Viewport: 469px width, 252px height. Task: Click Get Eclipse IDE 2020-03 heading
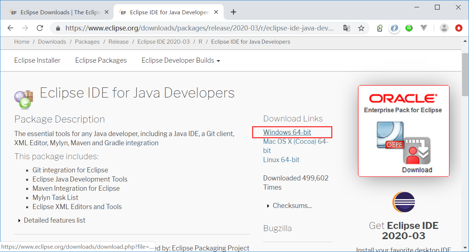pyautogui.click(x=403, y=230)
